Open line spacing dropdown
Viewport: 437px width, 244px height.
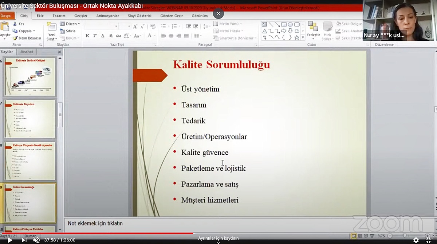click(x=207, y=26)
